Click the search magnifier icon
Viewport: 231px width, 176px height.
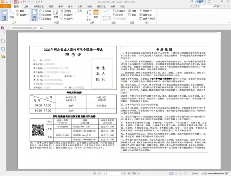coord(214,6)
